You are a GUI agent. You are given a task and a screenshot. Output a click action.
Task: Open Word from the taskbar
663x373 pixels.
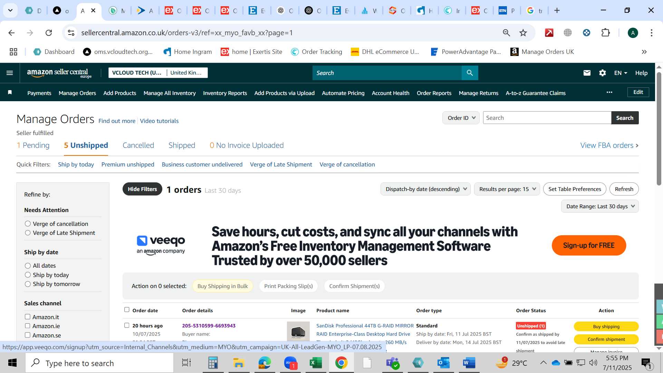(469, 363)
